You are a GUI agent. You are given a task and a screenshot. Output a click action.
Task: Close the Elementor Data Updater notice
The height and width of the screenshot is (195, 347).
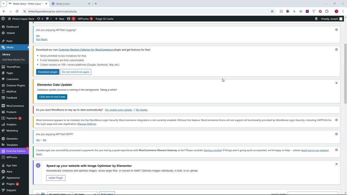pyautogui.click(x=336, y=83)
